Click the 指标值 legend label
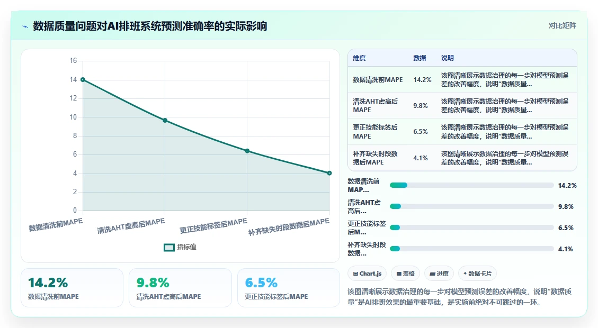The height and width of the screenshot is (328, 598). coord(187,247)
